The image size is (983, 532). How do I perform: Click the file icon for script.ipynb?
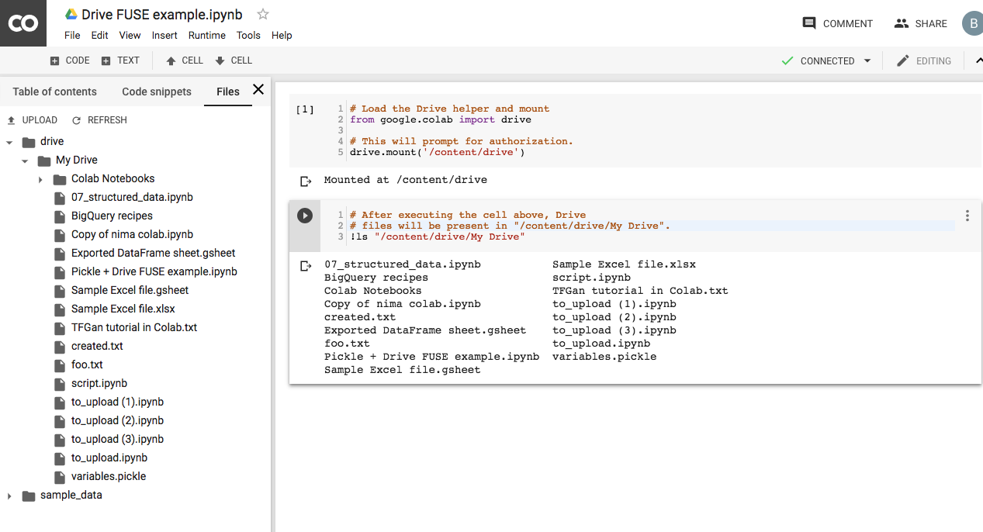(60, 384)
